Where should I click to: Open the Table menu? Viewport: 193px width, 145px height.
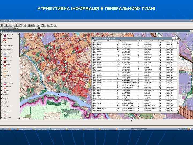point(9,23)
